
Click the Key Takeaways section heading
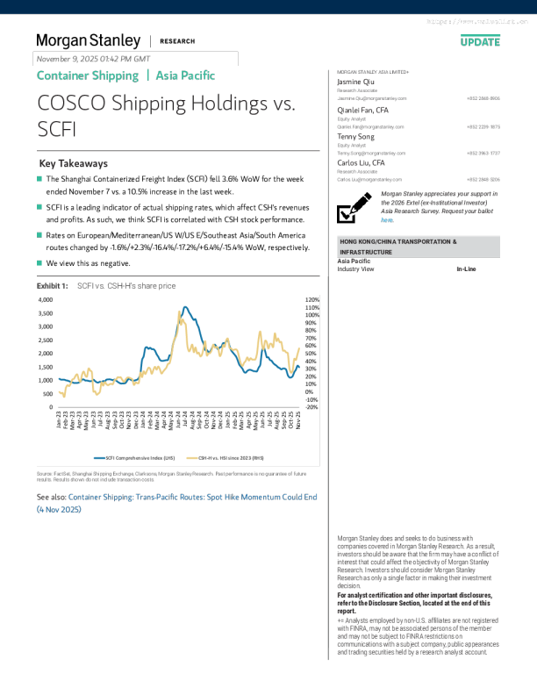(74, 164)
